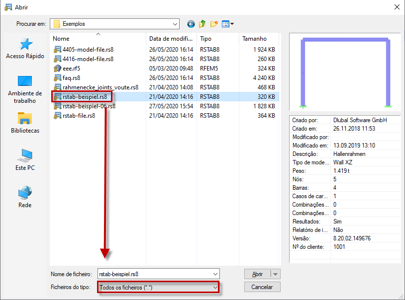Click the Cancelar button
405x300 pixels.
[x=262, y=287]
